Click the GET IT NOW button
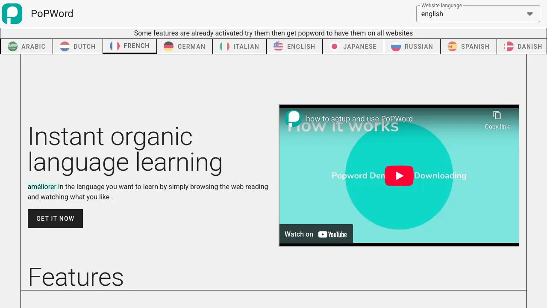The width and height of the screenshot is (547, 308). point(55,219)
